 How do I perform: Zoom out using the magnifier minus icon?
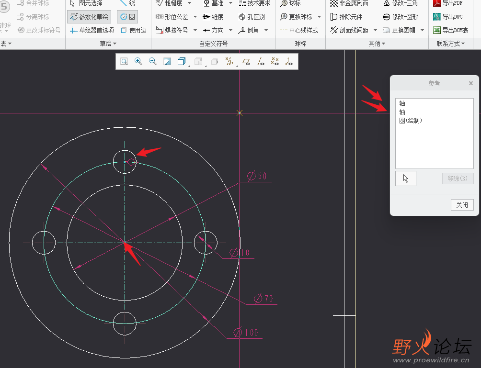point(152,62)
